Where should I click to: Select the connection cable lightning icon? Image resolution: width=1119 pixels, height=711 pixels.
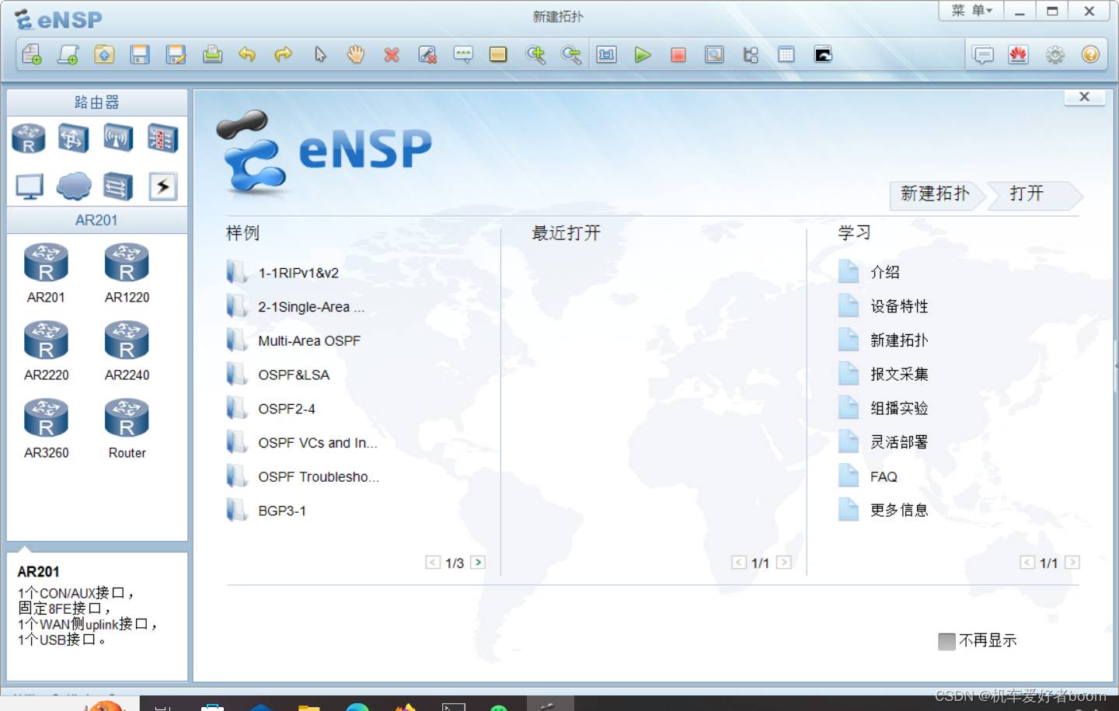tap(162, 186)
